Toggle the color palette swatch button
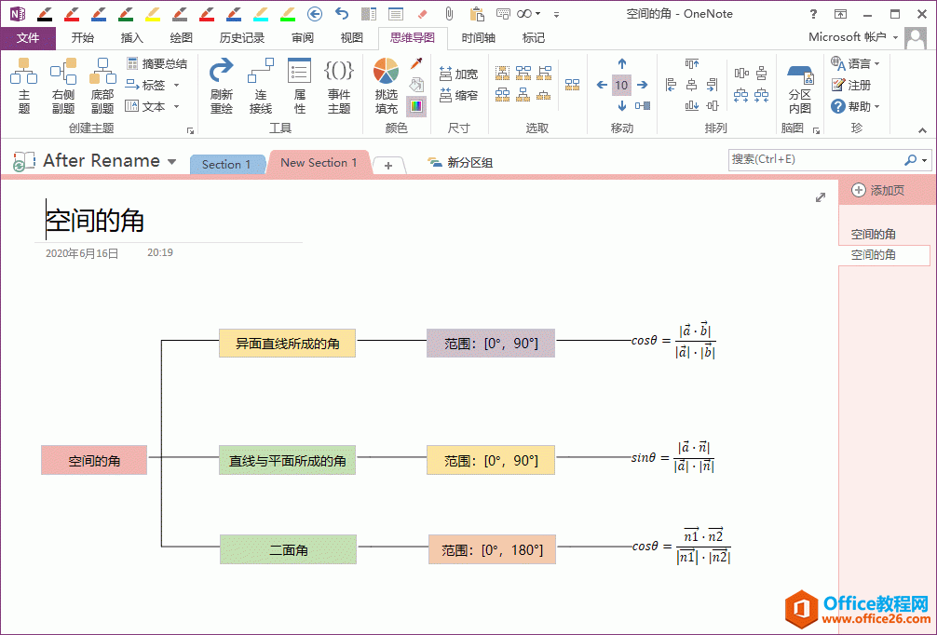937x635 pixels. 415,105
